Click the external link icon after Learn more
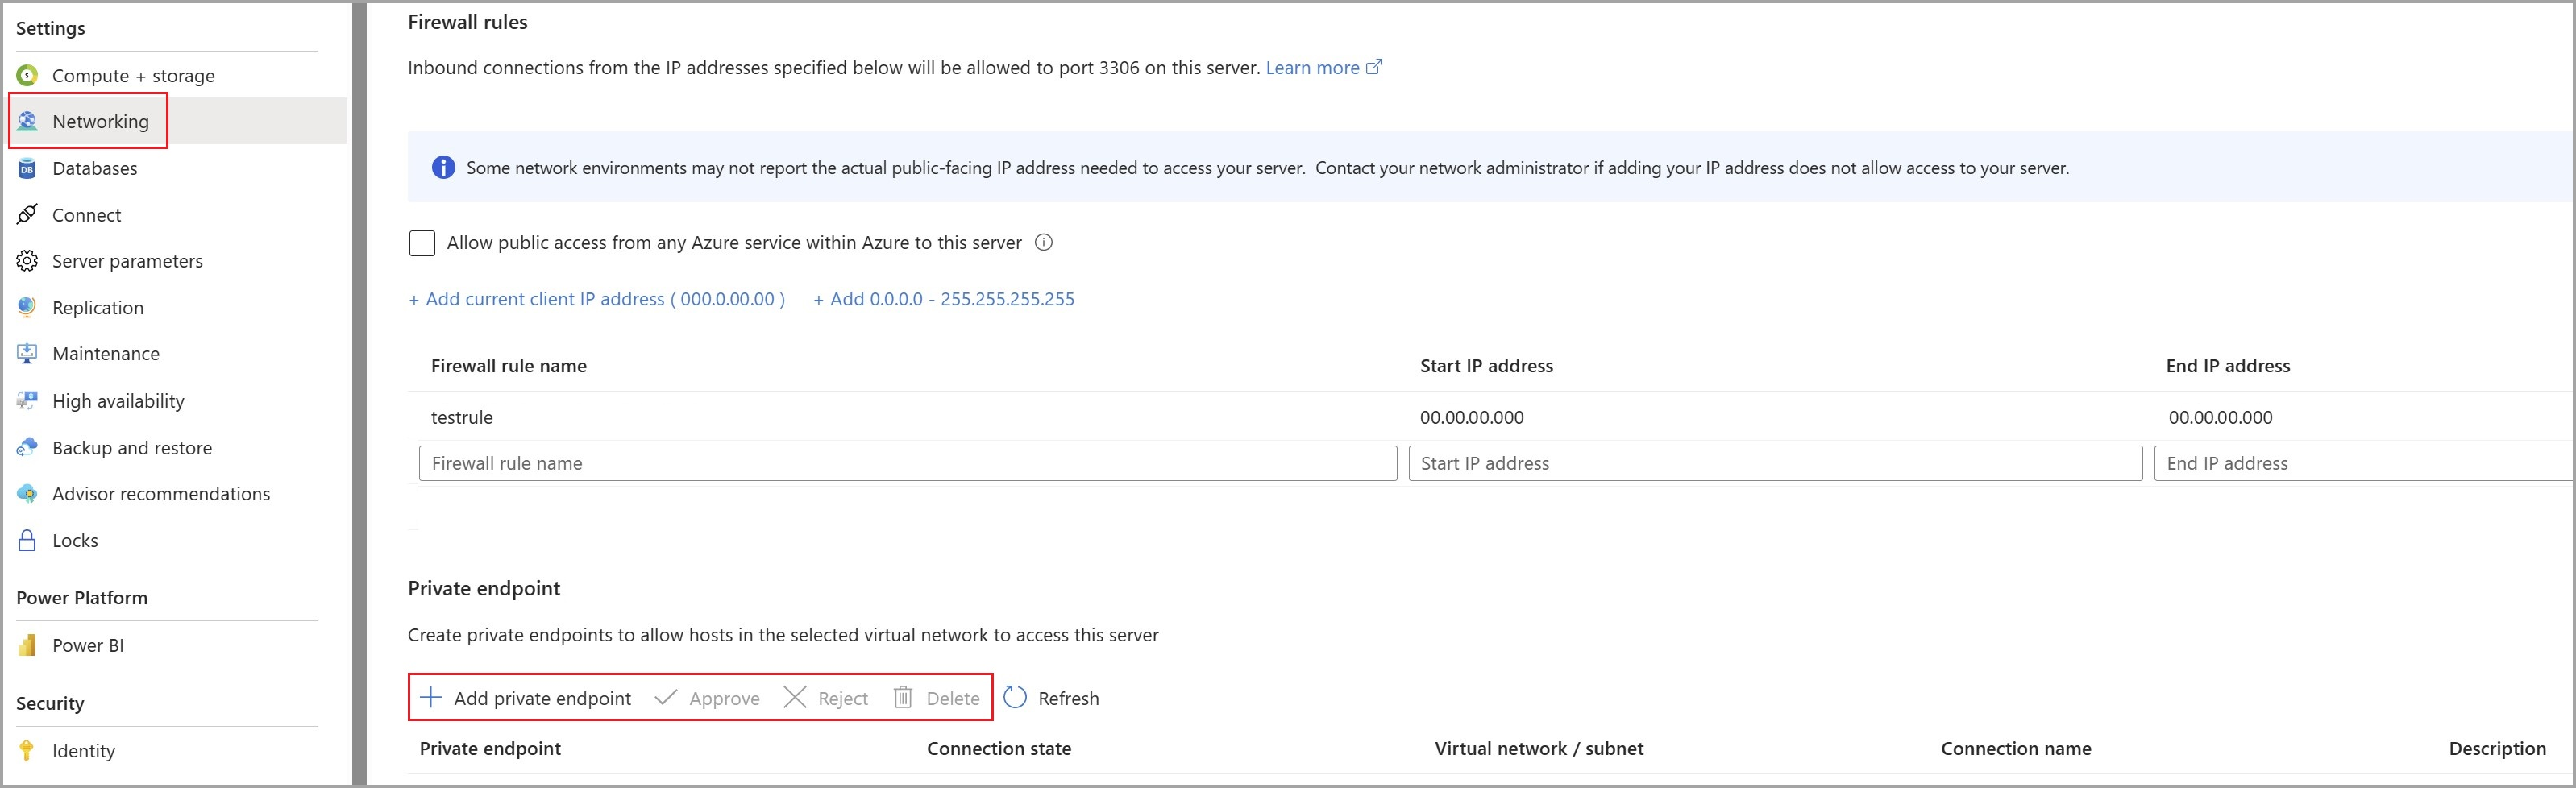2576x788 pixels. click(1374, 67)
